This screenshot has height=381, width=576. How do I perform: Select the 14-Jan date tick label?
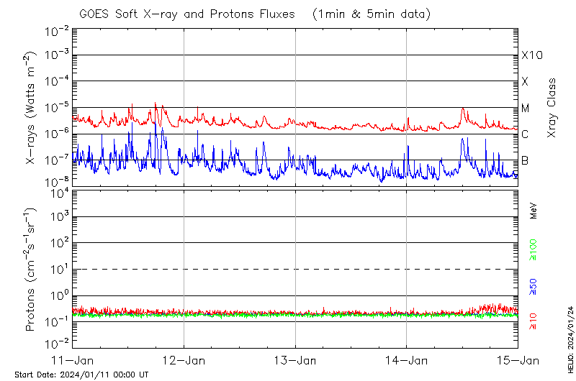(x=407, y=360)
